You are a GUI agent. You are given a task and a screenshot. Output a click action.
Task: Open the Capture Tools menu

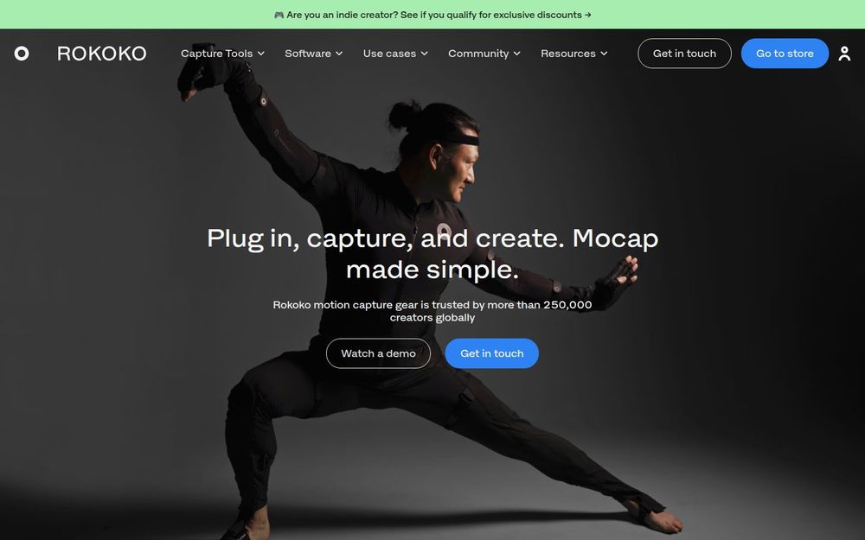(x=223, y=54)
